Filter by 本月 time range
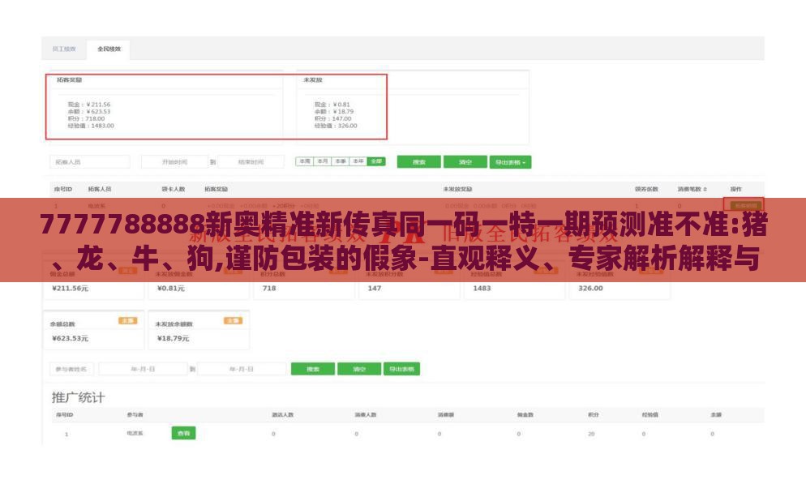 click(322, 161)
